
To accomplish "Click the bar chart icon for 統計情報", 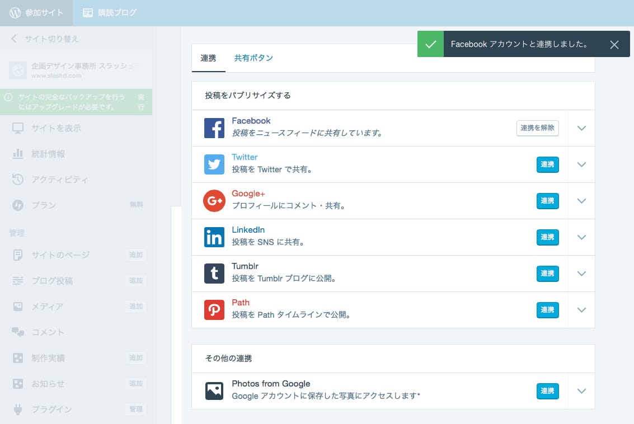I will [18, 154].
